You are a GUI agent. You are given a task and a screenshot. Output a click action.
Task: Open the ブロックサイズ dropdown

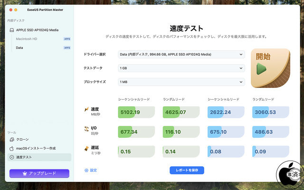(181, 82)
